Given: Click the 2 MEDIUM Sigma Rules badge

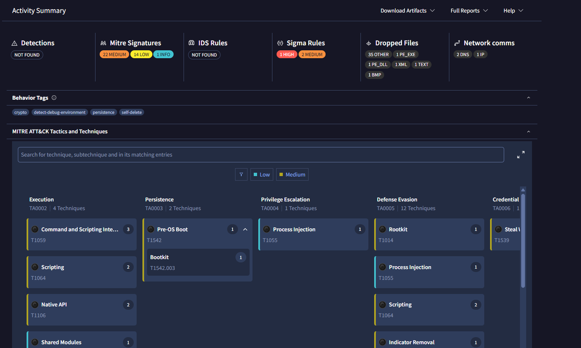Looking at the screenshot, I should 312,54.
